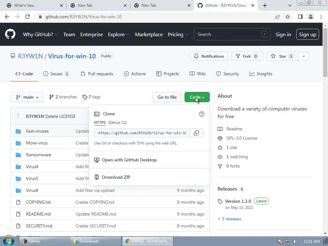Viewport: 328px width, 246px height.
Task: Open the Insights tab
Action: [261, 74]
